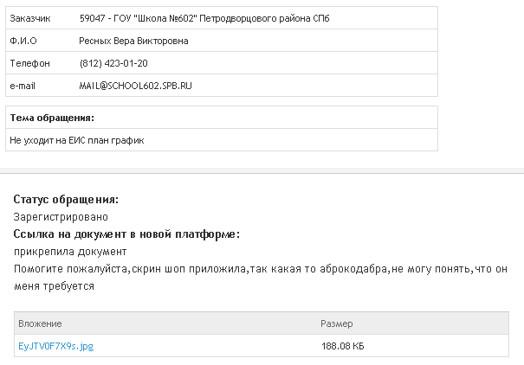Click the "Ссылка на документ в новой платформе:" heading
Viewport: 524px width, 365px height.
(126, 234)
